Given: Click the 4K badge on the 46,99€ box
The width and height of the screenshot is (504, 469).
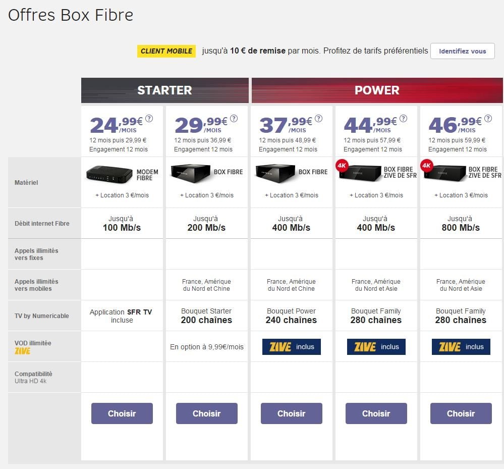Looking at the screenshot, I should tap(427, 166).
